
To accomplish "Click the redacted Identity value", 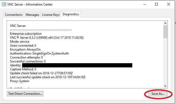I will (x=77, y=65).
